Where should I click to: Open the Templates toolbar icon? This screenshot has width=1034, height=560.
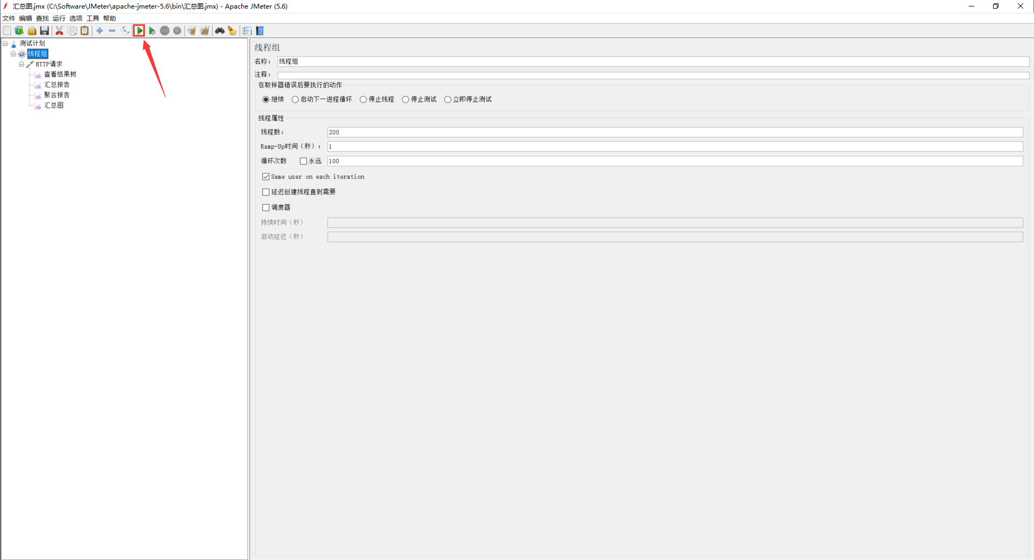point(19,31)
